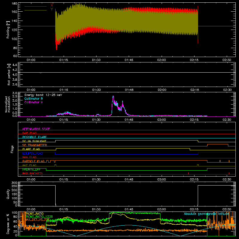This screenshot has width=239, height=239.
Task: Click the Flags panel axis title
Action: tap(12, 149)
